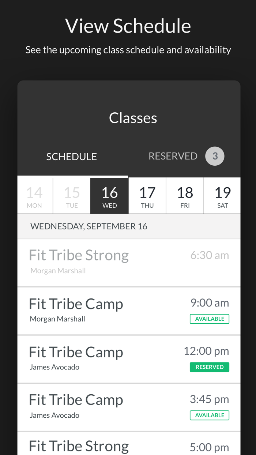Select Monday the 14th
Screen dimensions: 256x455
34,195
